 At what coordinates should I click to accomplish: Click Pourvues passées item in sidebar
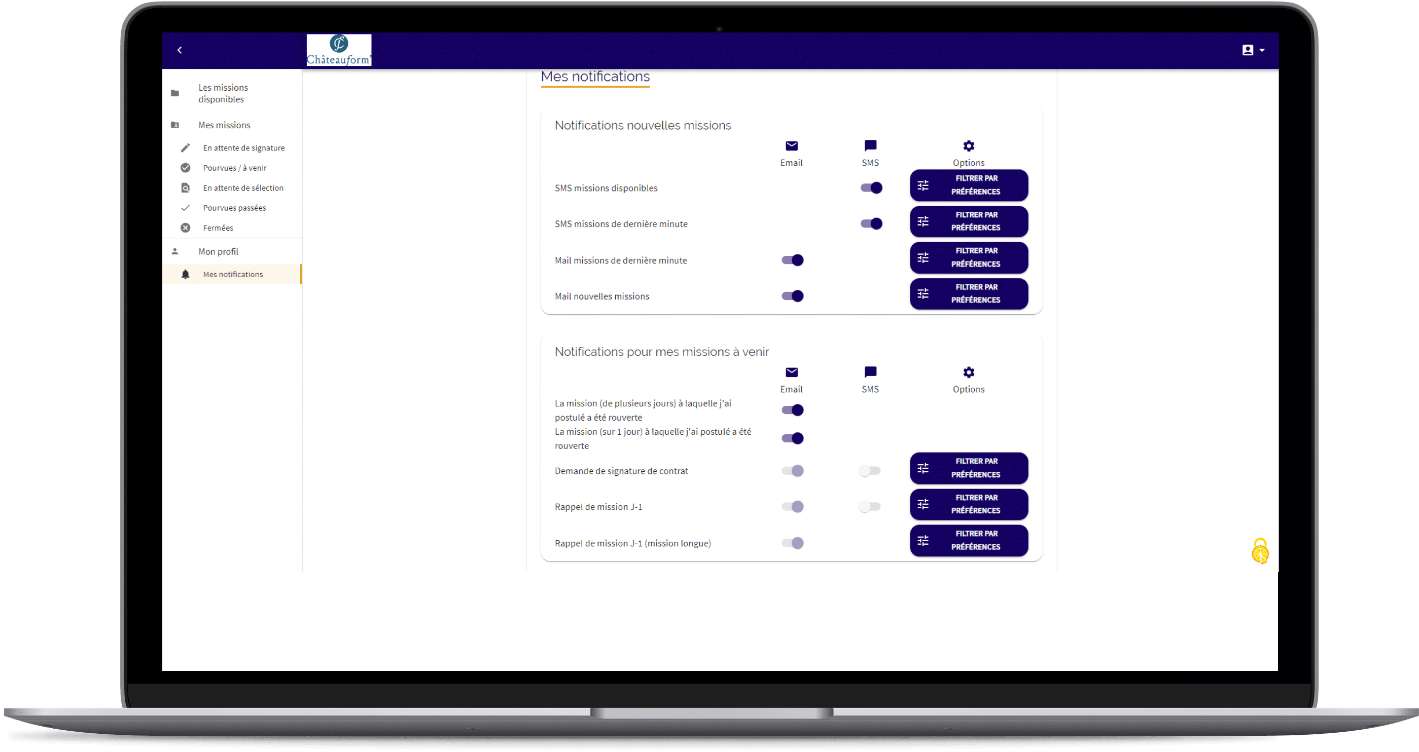pyautogui.click(x=235, y=207)
